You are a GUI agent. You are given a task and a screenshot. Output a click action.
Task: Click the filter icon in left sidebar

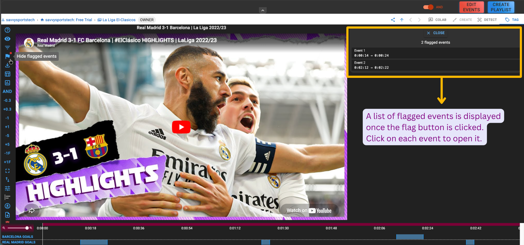(7, 47)
